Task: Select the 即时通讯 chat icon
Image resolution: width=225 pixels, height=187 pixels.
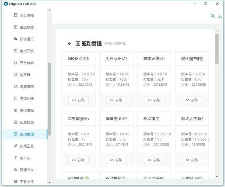Action: coord(16,39)
